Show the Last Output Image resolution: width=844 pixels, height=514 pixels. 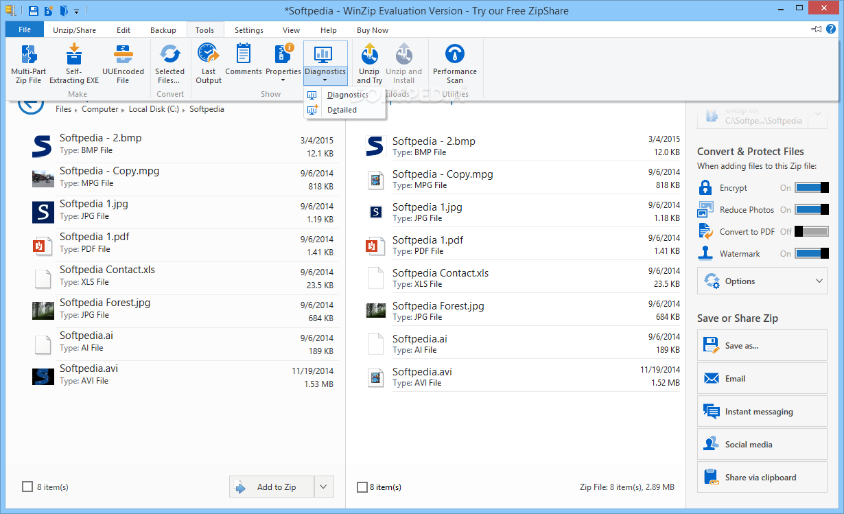pyautogui.click(x=209, y=64)
